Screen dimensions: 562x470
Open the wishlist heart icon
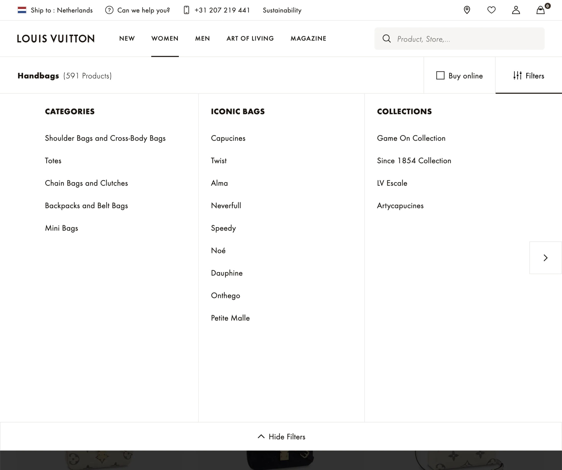click(x=491, y=10)
